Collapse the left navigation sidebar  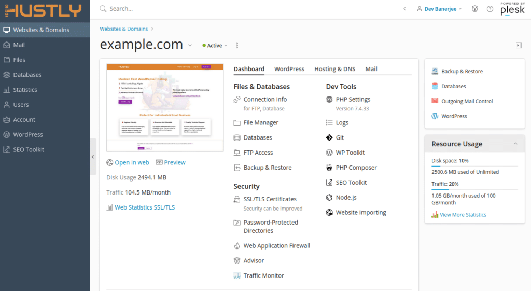pos(93,157)
